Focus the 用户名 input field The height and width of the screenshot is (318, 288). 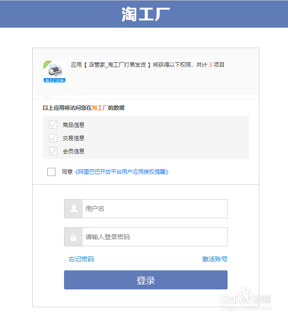coord(154,209)
